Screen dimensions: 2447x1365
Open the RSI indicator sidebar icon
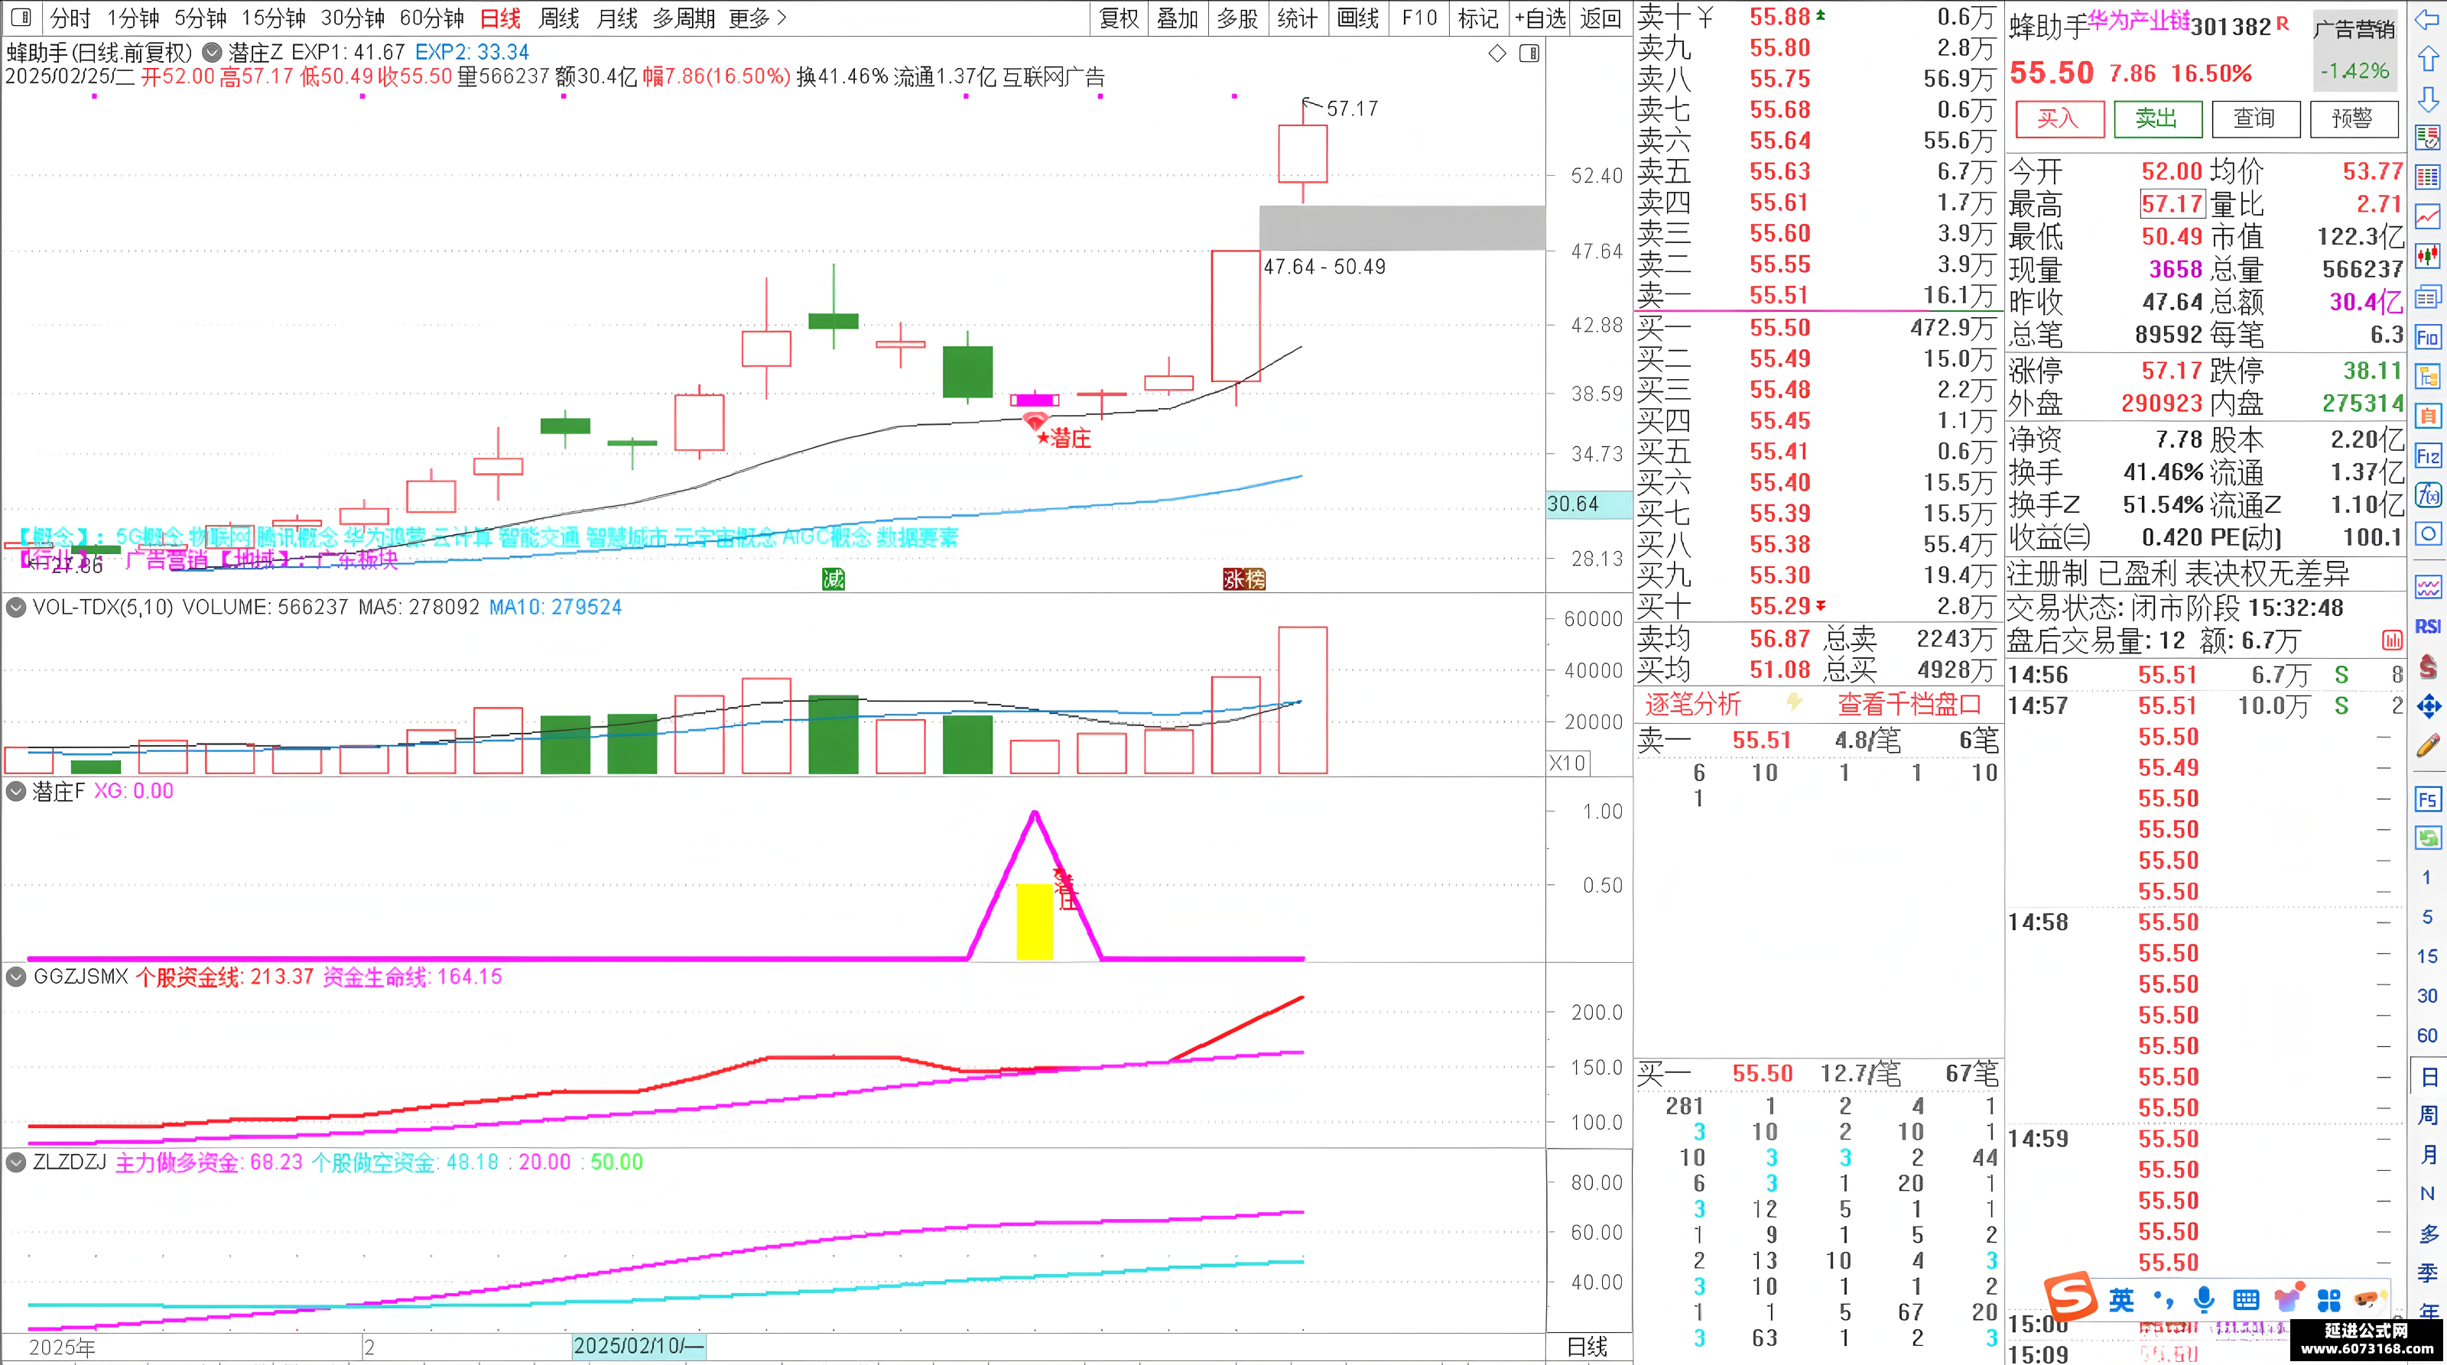point(2427,627)
